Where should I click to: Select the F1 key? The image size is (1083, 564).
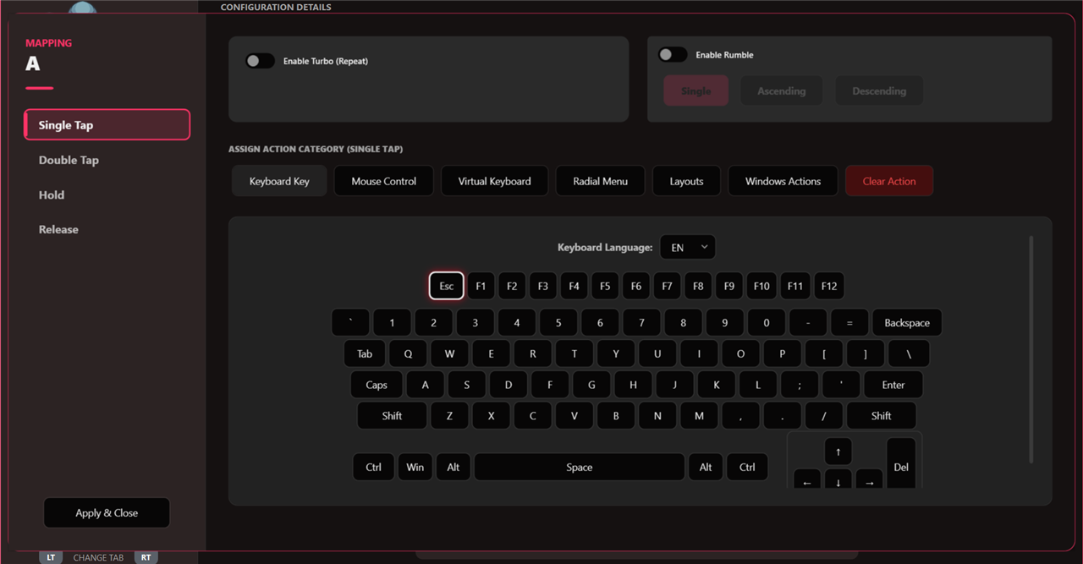[481, 286]
